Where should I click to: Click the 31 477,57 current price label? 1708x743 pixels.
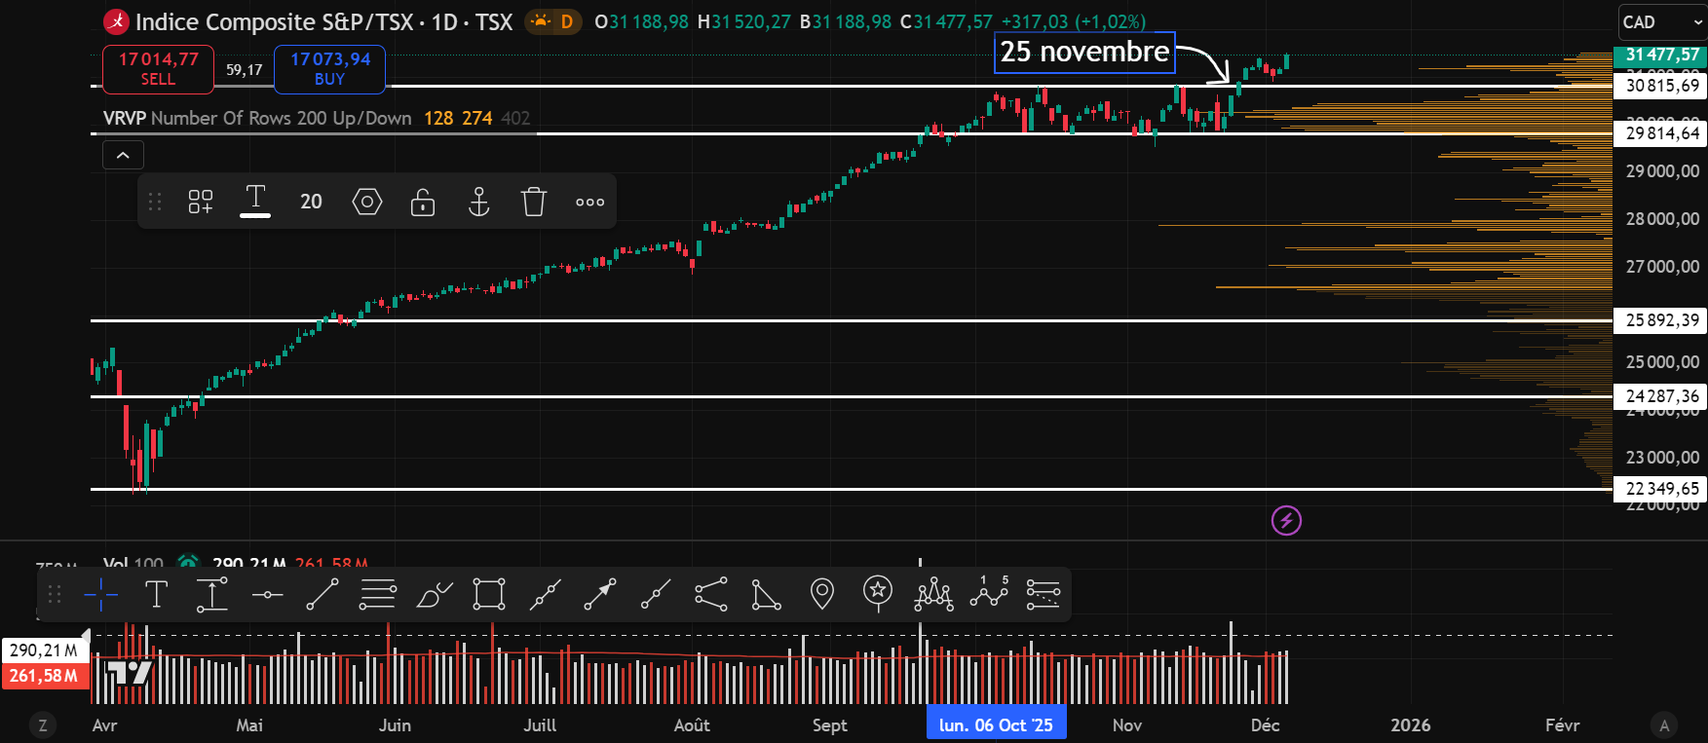coord(1662,55)
